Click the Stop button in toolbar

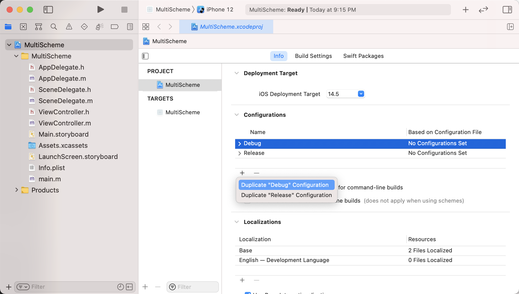[x=124, y=10]
